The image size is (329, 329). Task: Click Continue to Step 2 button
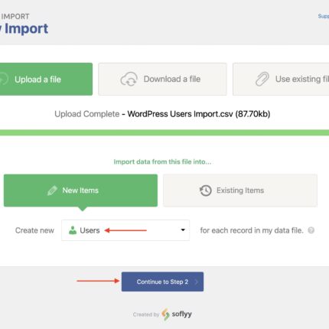[162, 282]
